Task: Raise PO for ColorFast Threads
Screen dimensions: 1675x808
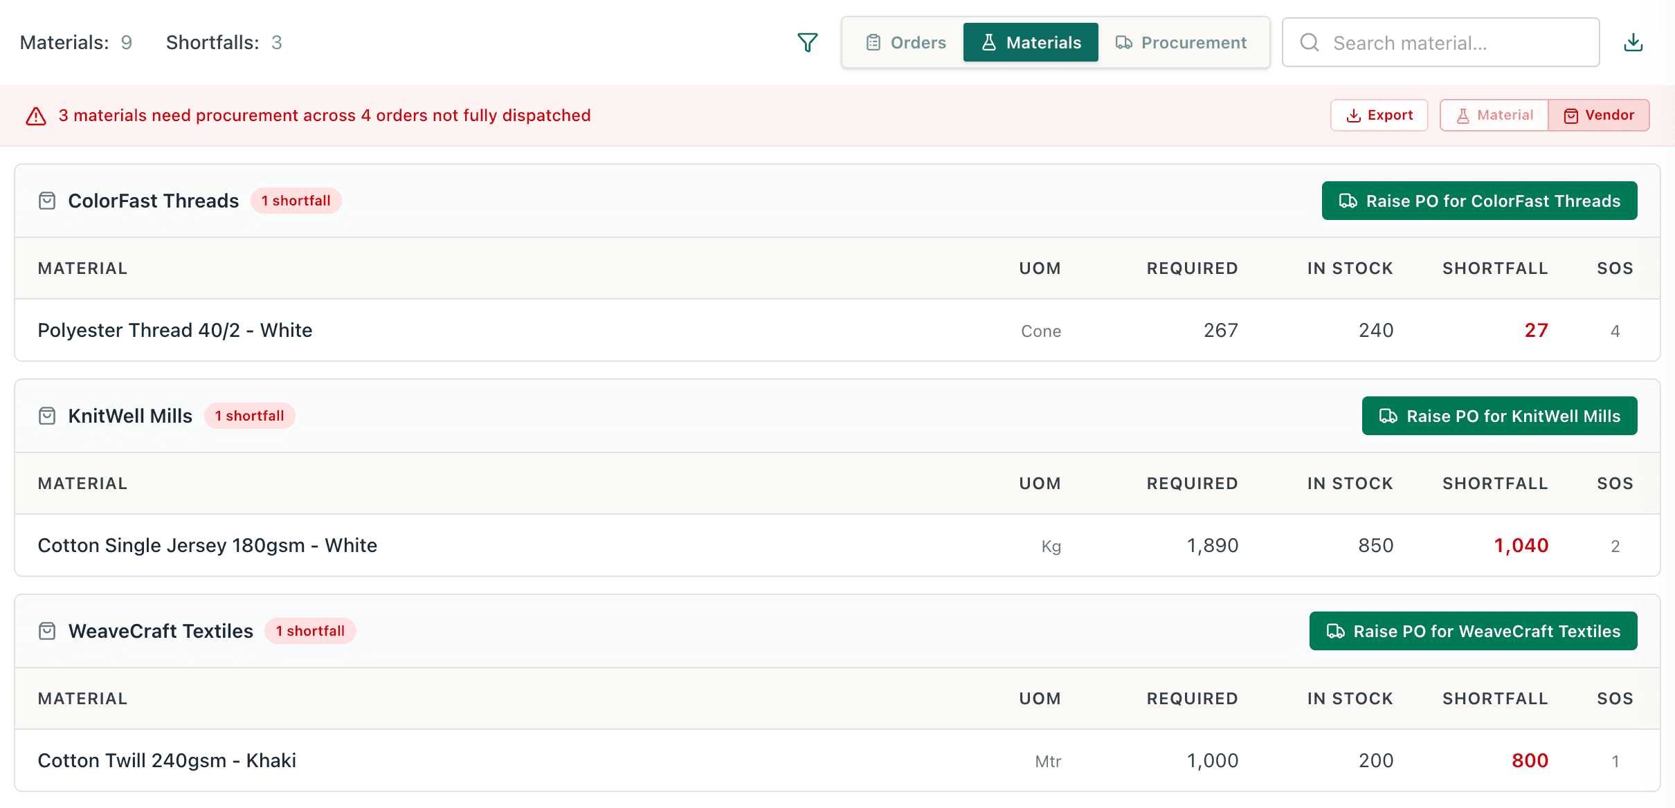Action: click(1479, 201)
